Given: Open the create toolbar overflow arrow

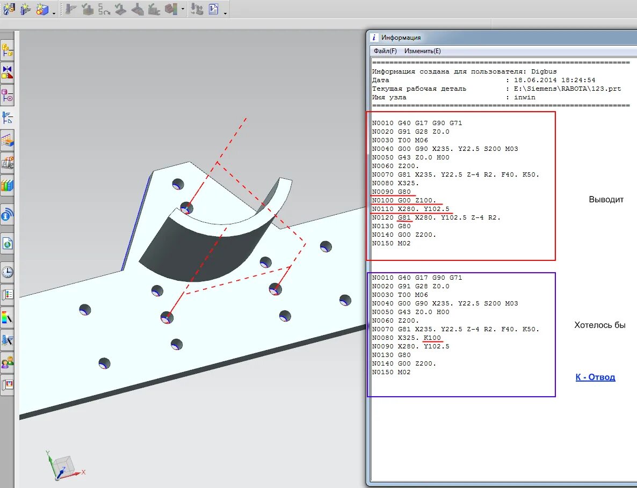Looking at the screenshot, I should pyautogui.click(x=54, y=13).
